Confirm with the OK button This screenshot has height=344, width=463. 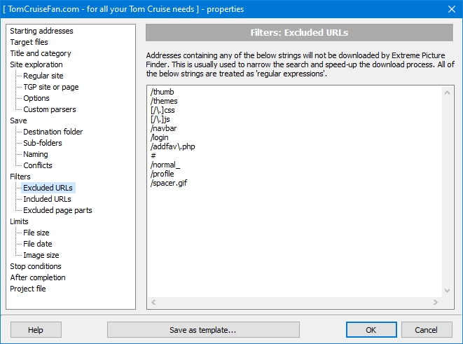pyautogui.click(x=371, y=330)
